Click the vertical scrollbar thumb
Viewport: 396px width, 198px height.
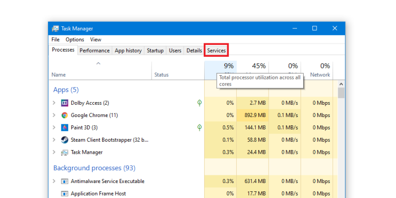[x=341, y=93]
